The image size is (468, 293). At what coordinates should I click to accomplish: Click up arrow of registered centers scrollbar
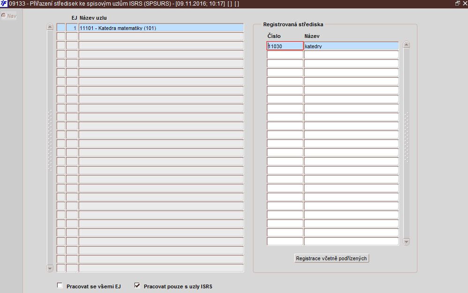pyautogui.click(x=406, y=45)
